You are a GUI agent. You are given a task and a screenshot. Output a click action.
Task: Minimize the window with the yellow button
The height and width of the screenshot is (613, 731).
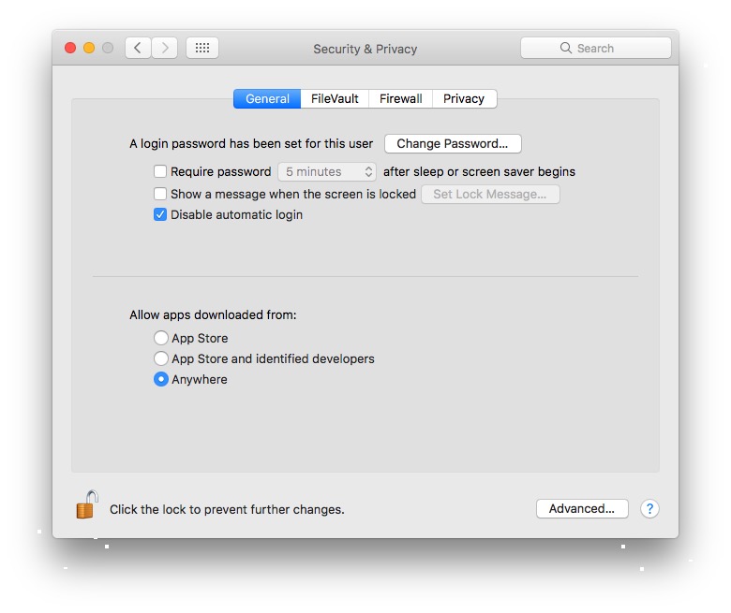(89, 48)
